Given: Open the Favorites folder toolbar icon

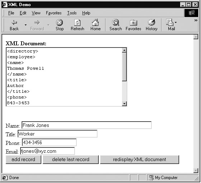Looking at the screenshot, I should (x=133, y=23).
